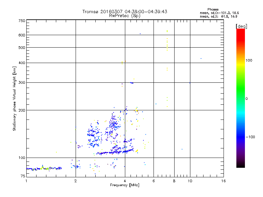Click the x-axis tick value '16'
This screenshot has width=263, height=197.
pos(224,181)
